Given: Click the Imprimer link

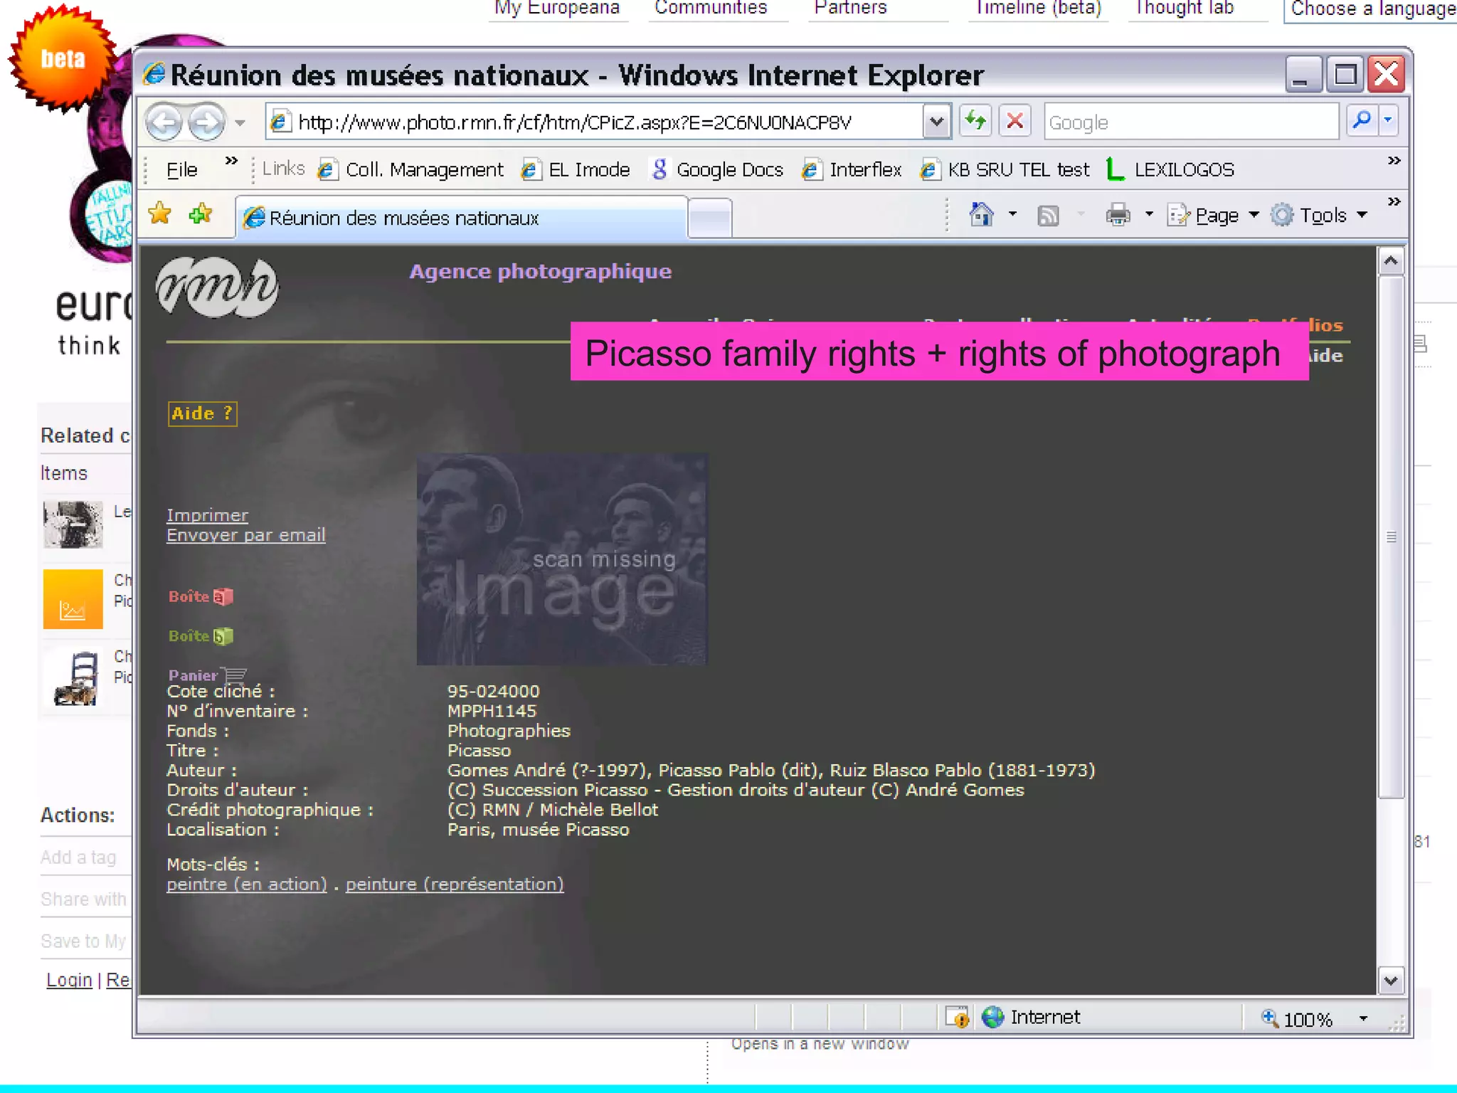Looking at the screenshot, I should coord(207,514).
